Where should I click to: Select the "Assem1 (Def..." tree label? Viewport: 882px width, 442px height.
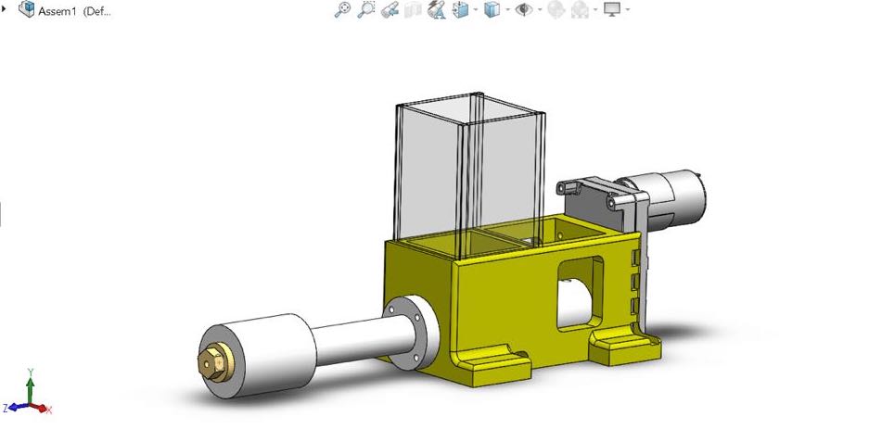coord(74,11)
